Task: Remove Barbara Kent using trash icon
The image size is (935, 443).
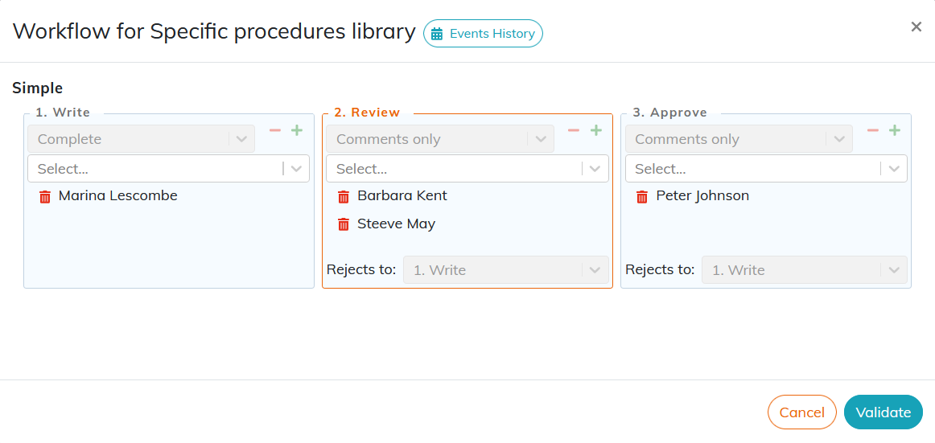Action: coord(344,196)
